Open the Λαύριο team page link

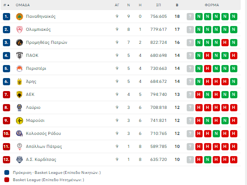33,107
